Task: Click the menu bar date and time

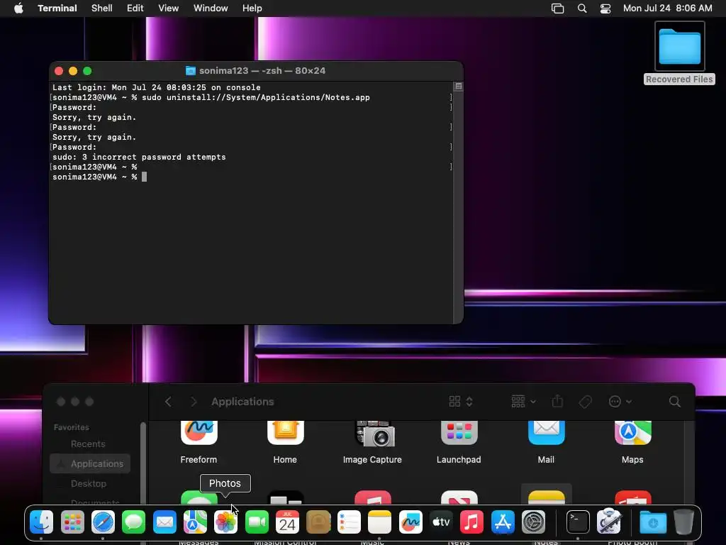Action: click(667, 9)
